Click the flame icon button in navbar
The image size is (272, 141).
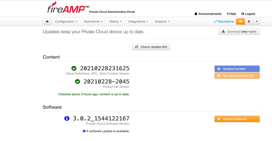click(249, 22)
